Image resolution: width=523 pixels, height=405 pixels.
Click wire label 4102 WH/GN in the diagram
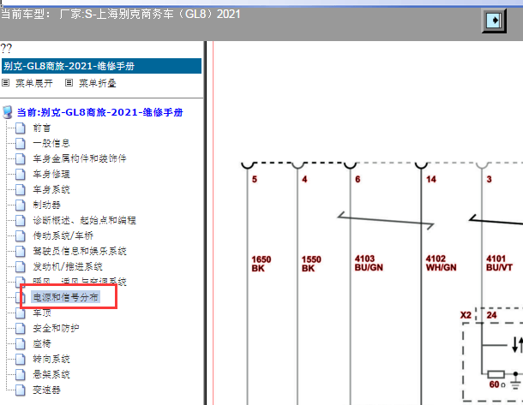coord(441,263)
